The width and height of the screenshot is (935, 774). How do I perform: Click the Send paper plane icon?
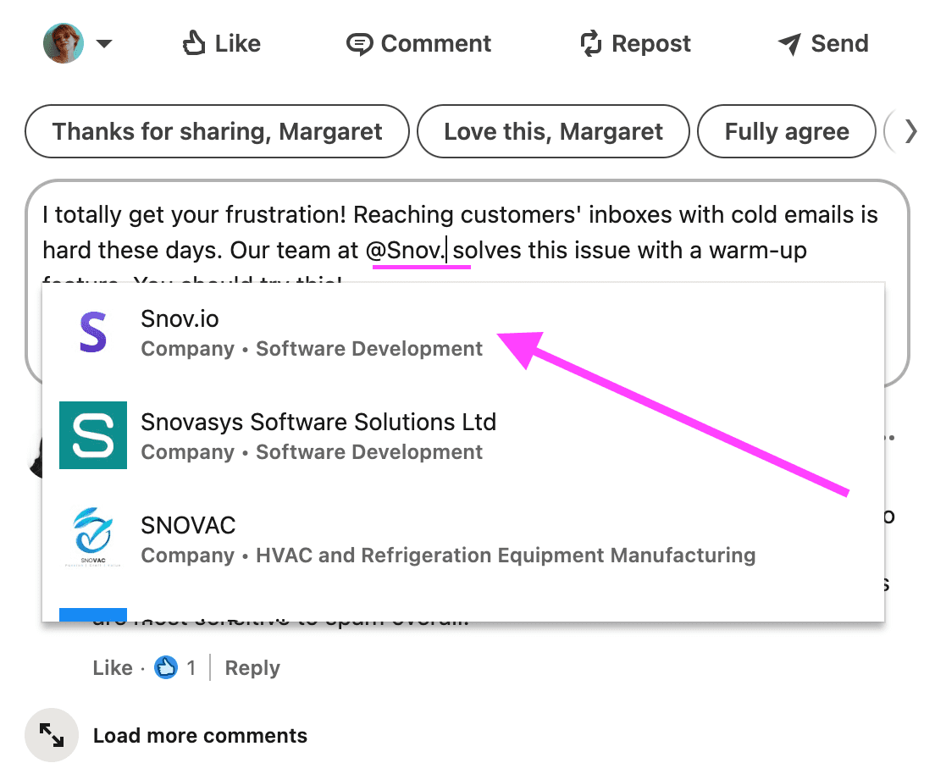click(789, 44)
